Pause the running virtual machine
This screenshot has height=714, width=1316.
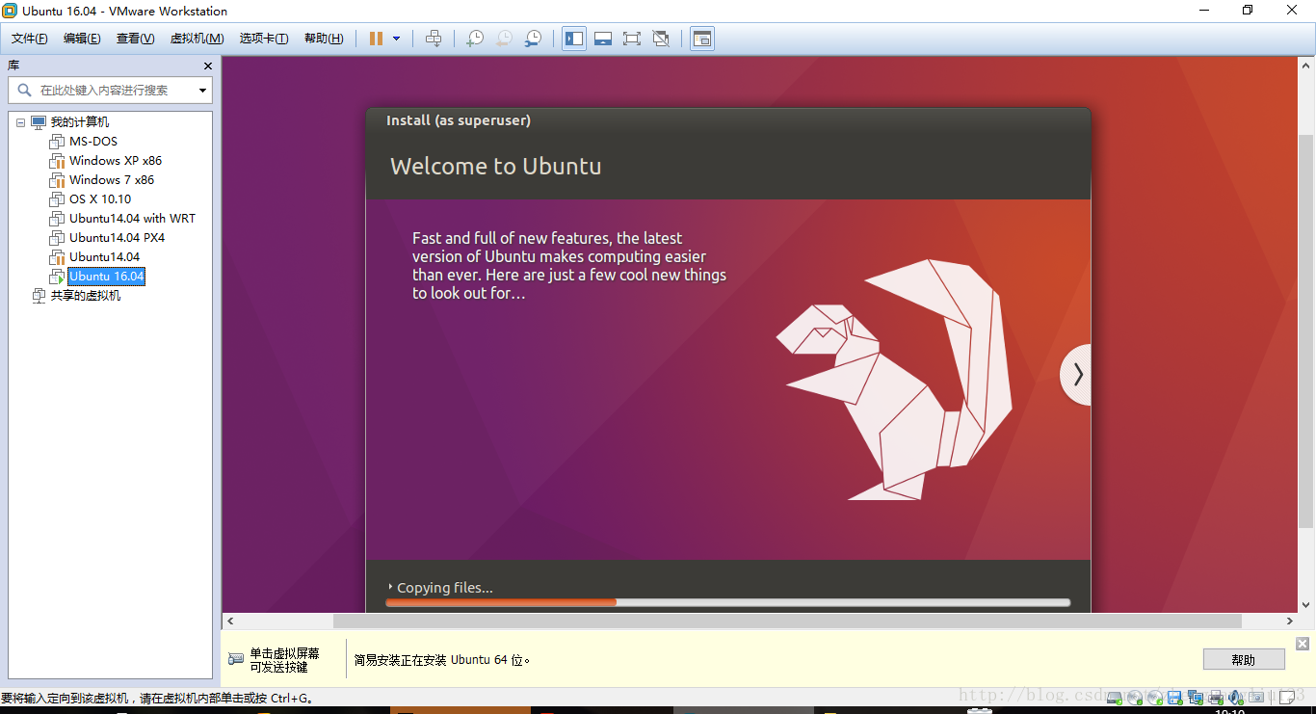click(376, 39)
